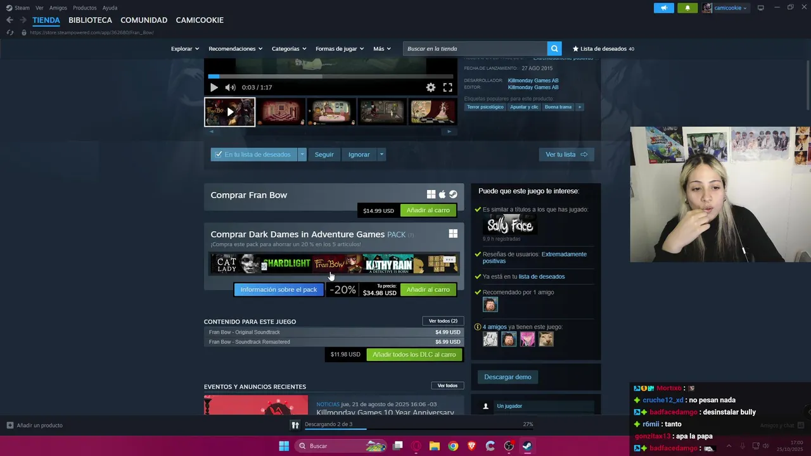The image size is (811, 456).
Task: Click Windows icon in Dark Dames pack
Action: (x=453, y=234)
